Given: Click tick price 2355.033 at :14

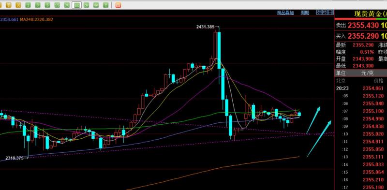Looking at the screenshot, I should (x=373, y=164).
